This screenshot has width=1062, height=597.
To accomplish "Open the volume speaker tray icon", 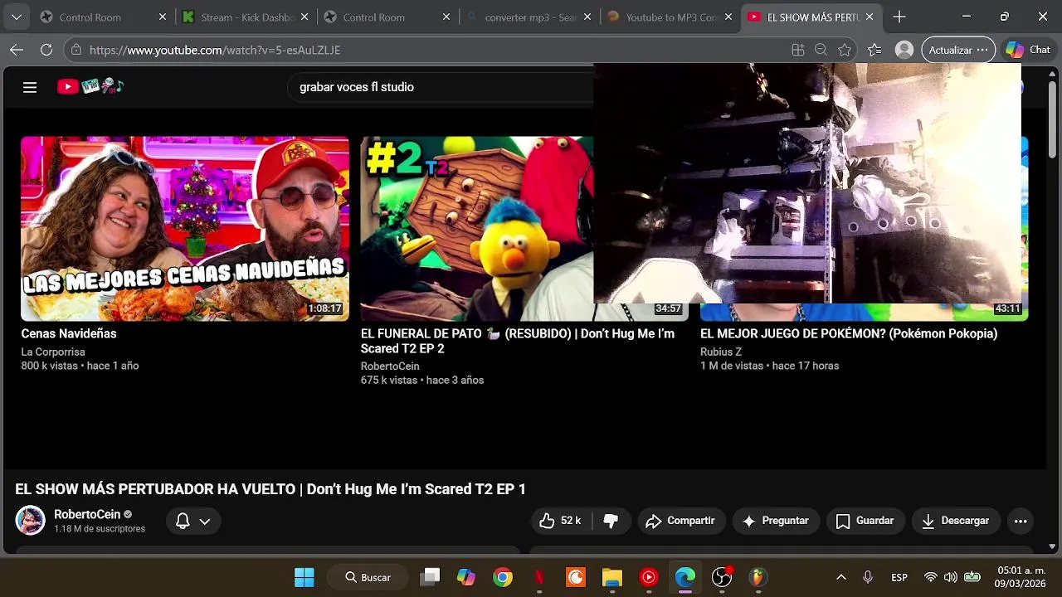I will [x=951, y=577].
